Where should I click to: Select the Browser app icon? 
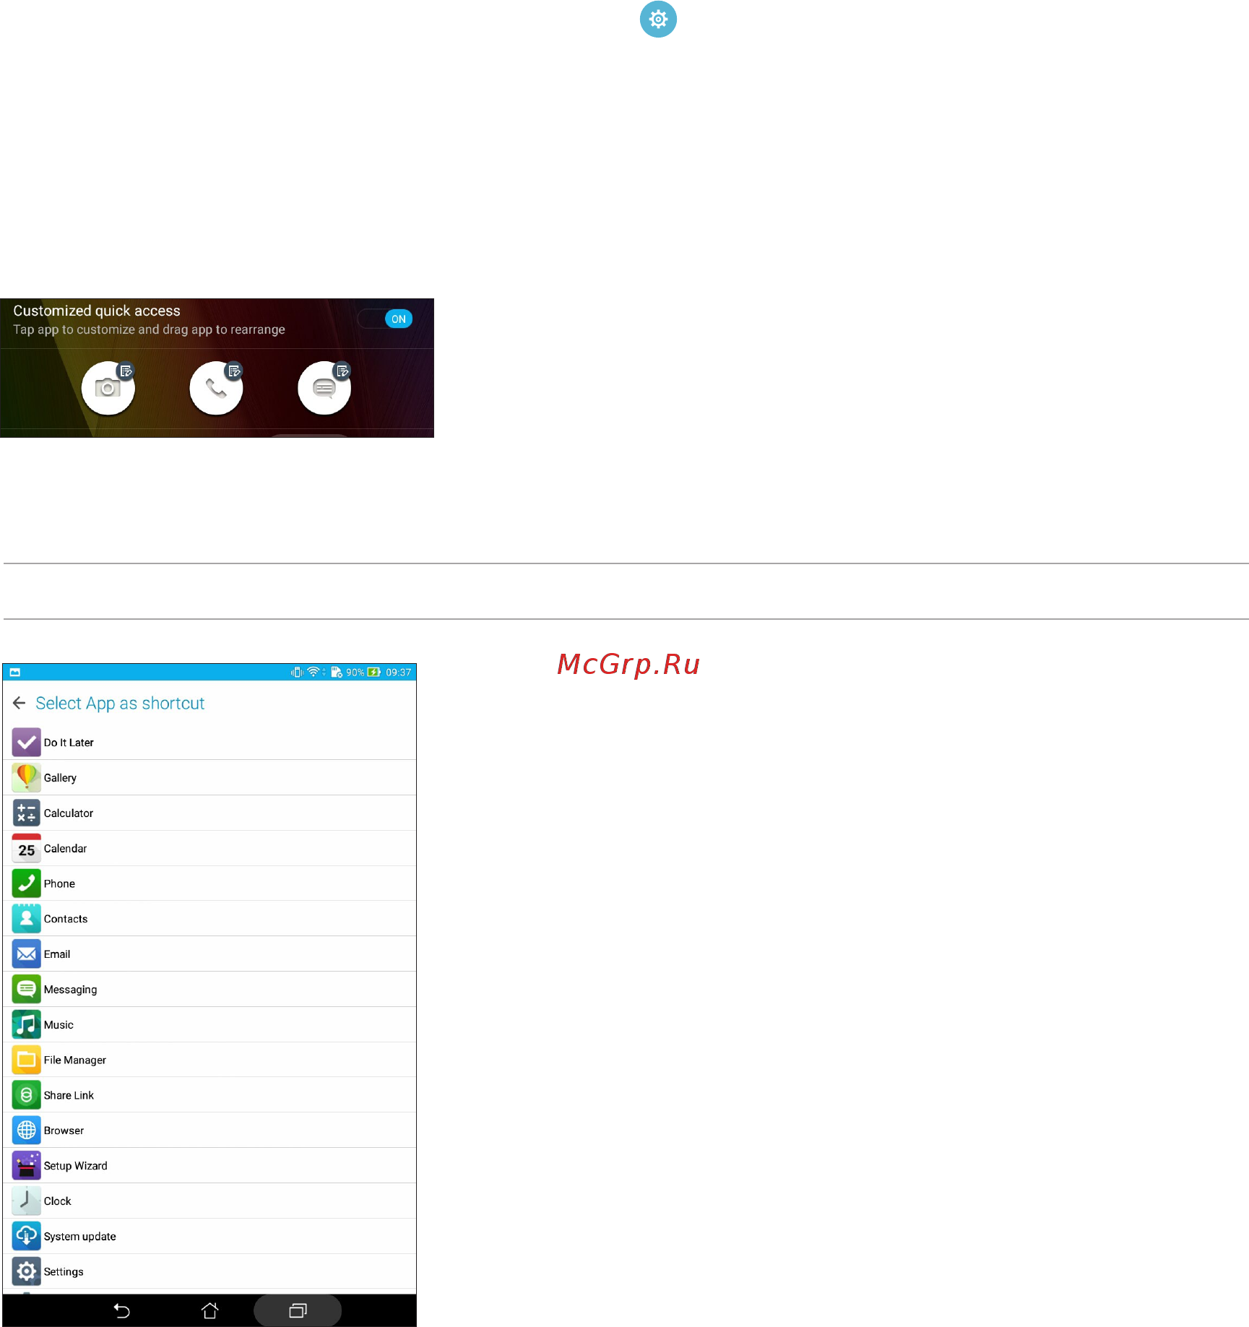click(27, 1131)
